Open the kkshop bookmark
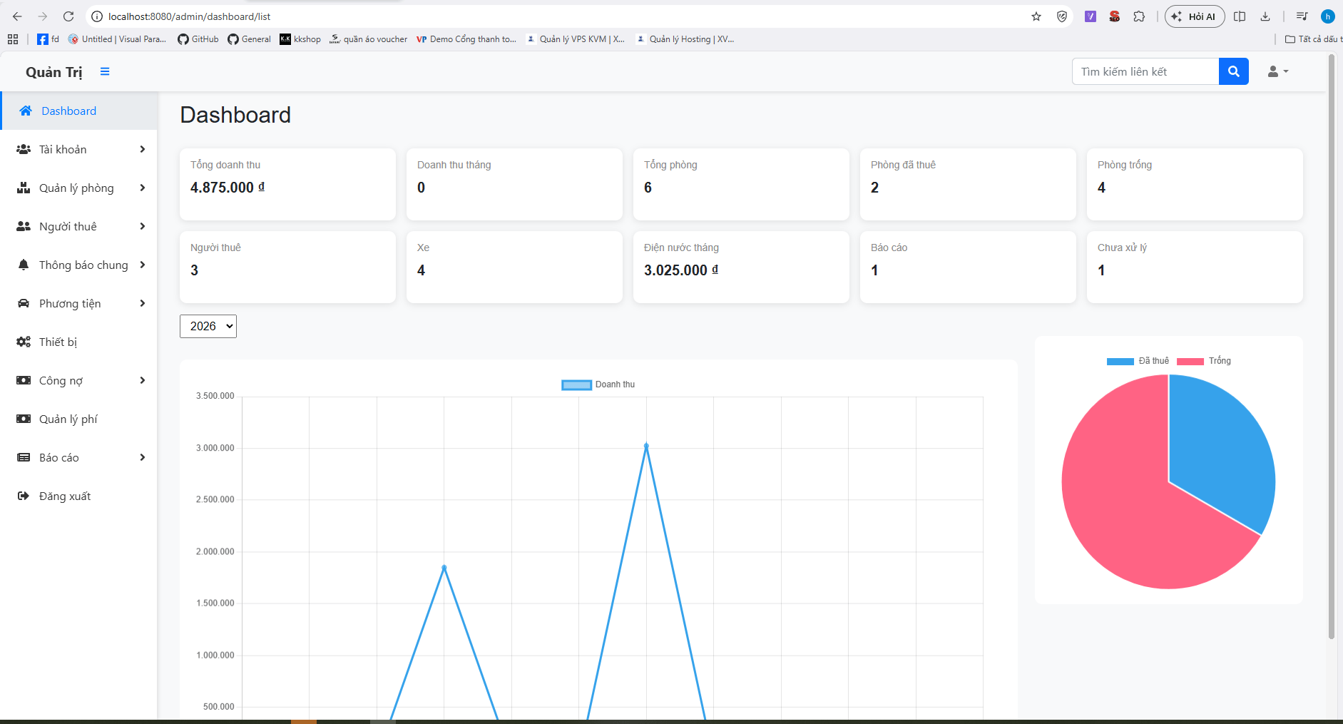The image size is (1343, 724). click(300, 39)
